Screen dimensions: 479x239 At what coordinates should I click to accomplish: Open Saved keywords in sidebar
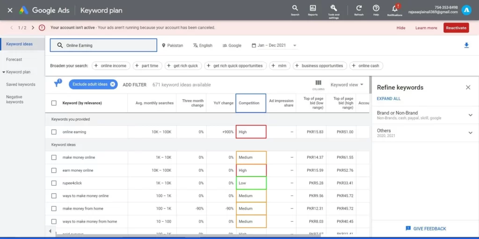tap(21, 84)
